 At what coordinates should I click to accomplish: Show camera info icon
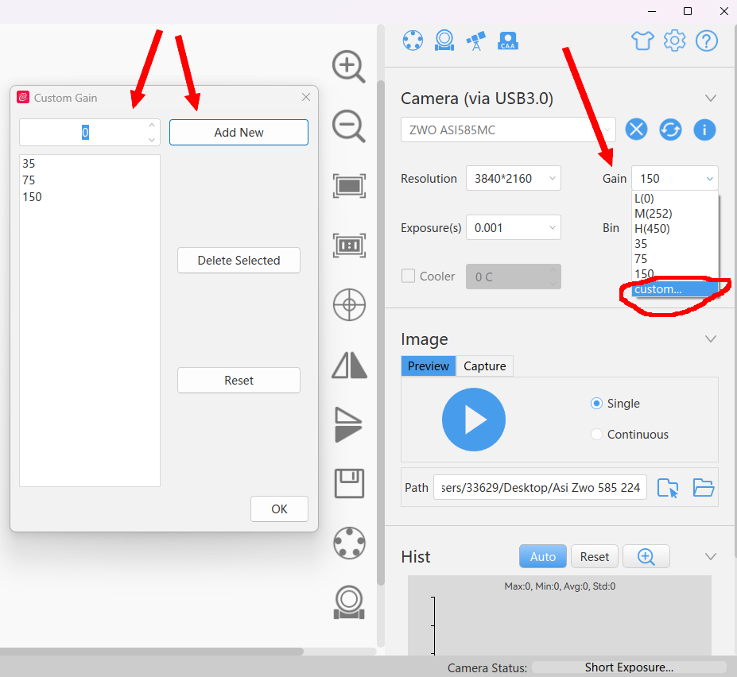704,130
